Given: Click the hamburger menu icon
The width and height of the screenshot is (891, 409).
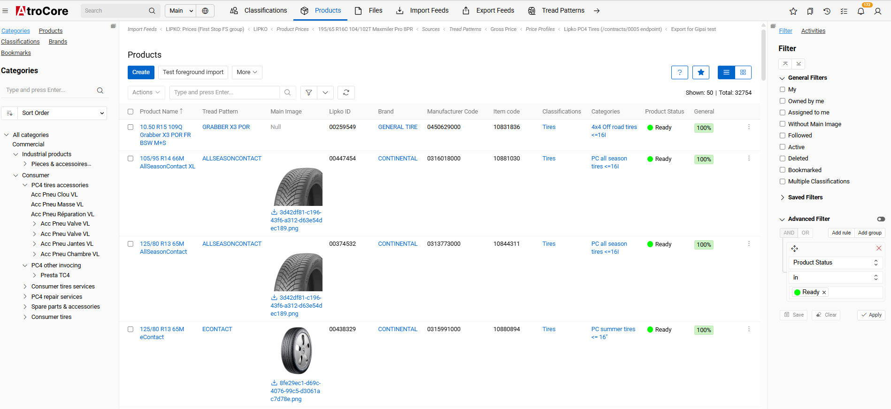Looking at the screenshot, I should click(x=6, y=11).
